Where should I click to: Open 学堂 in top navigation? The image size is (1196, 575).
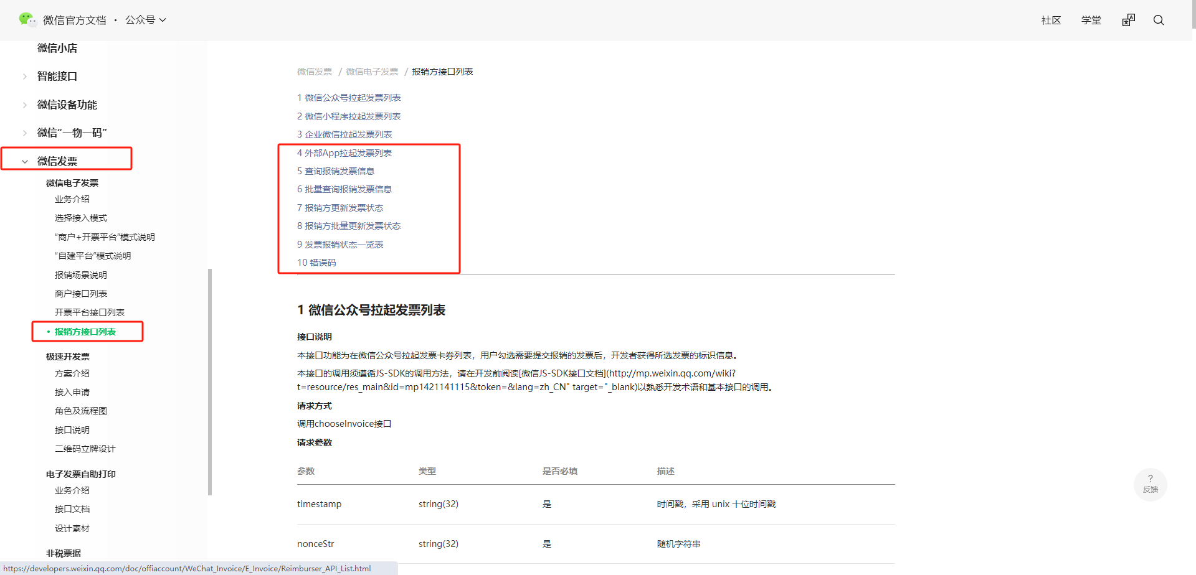[x=1091, y=20]
